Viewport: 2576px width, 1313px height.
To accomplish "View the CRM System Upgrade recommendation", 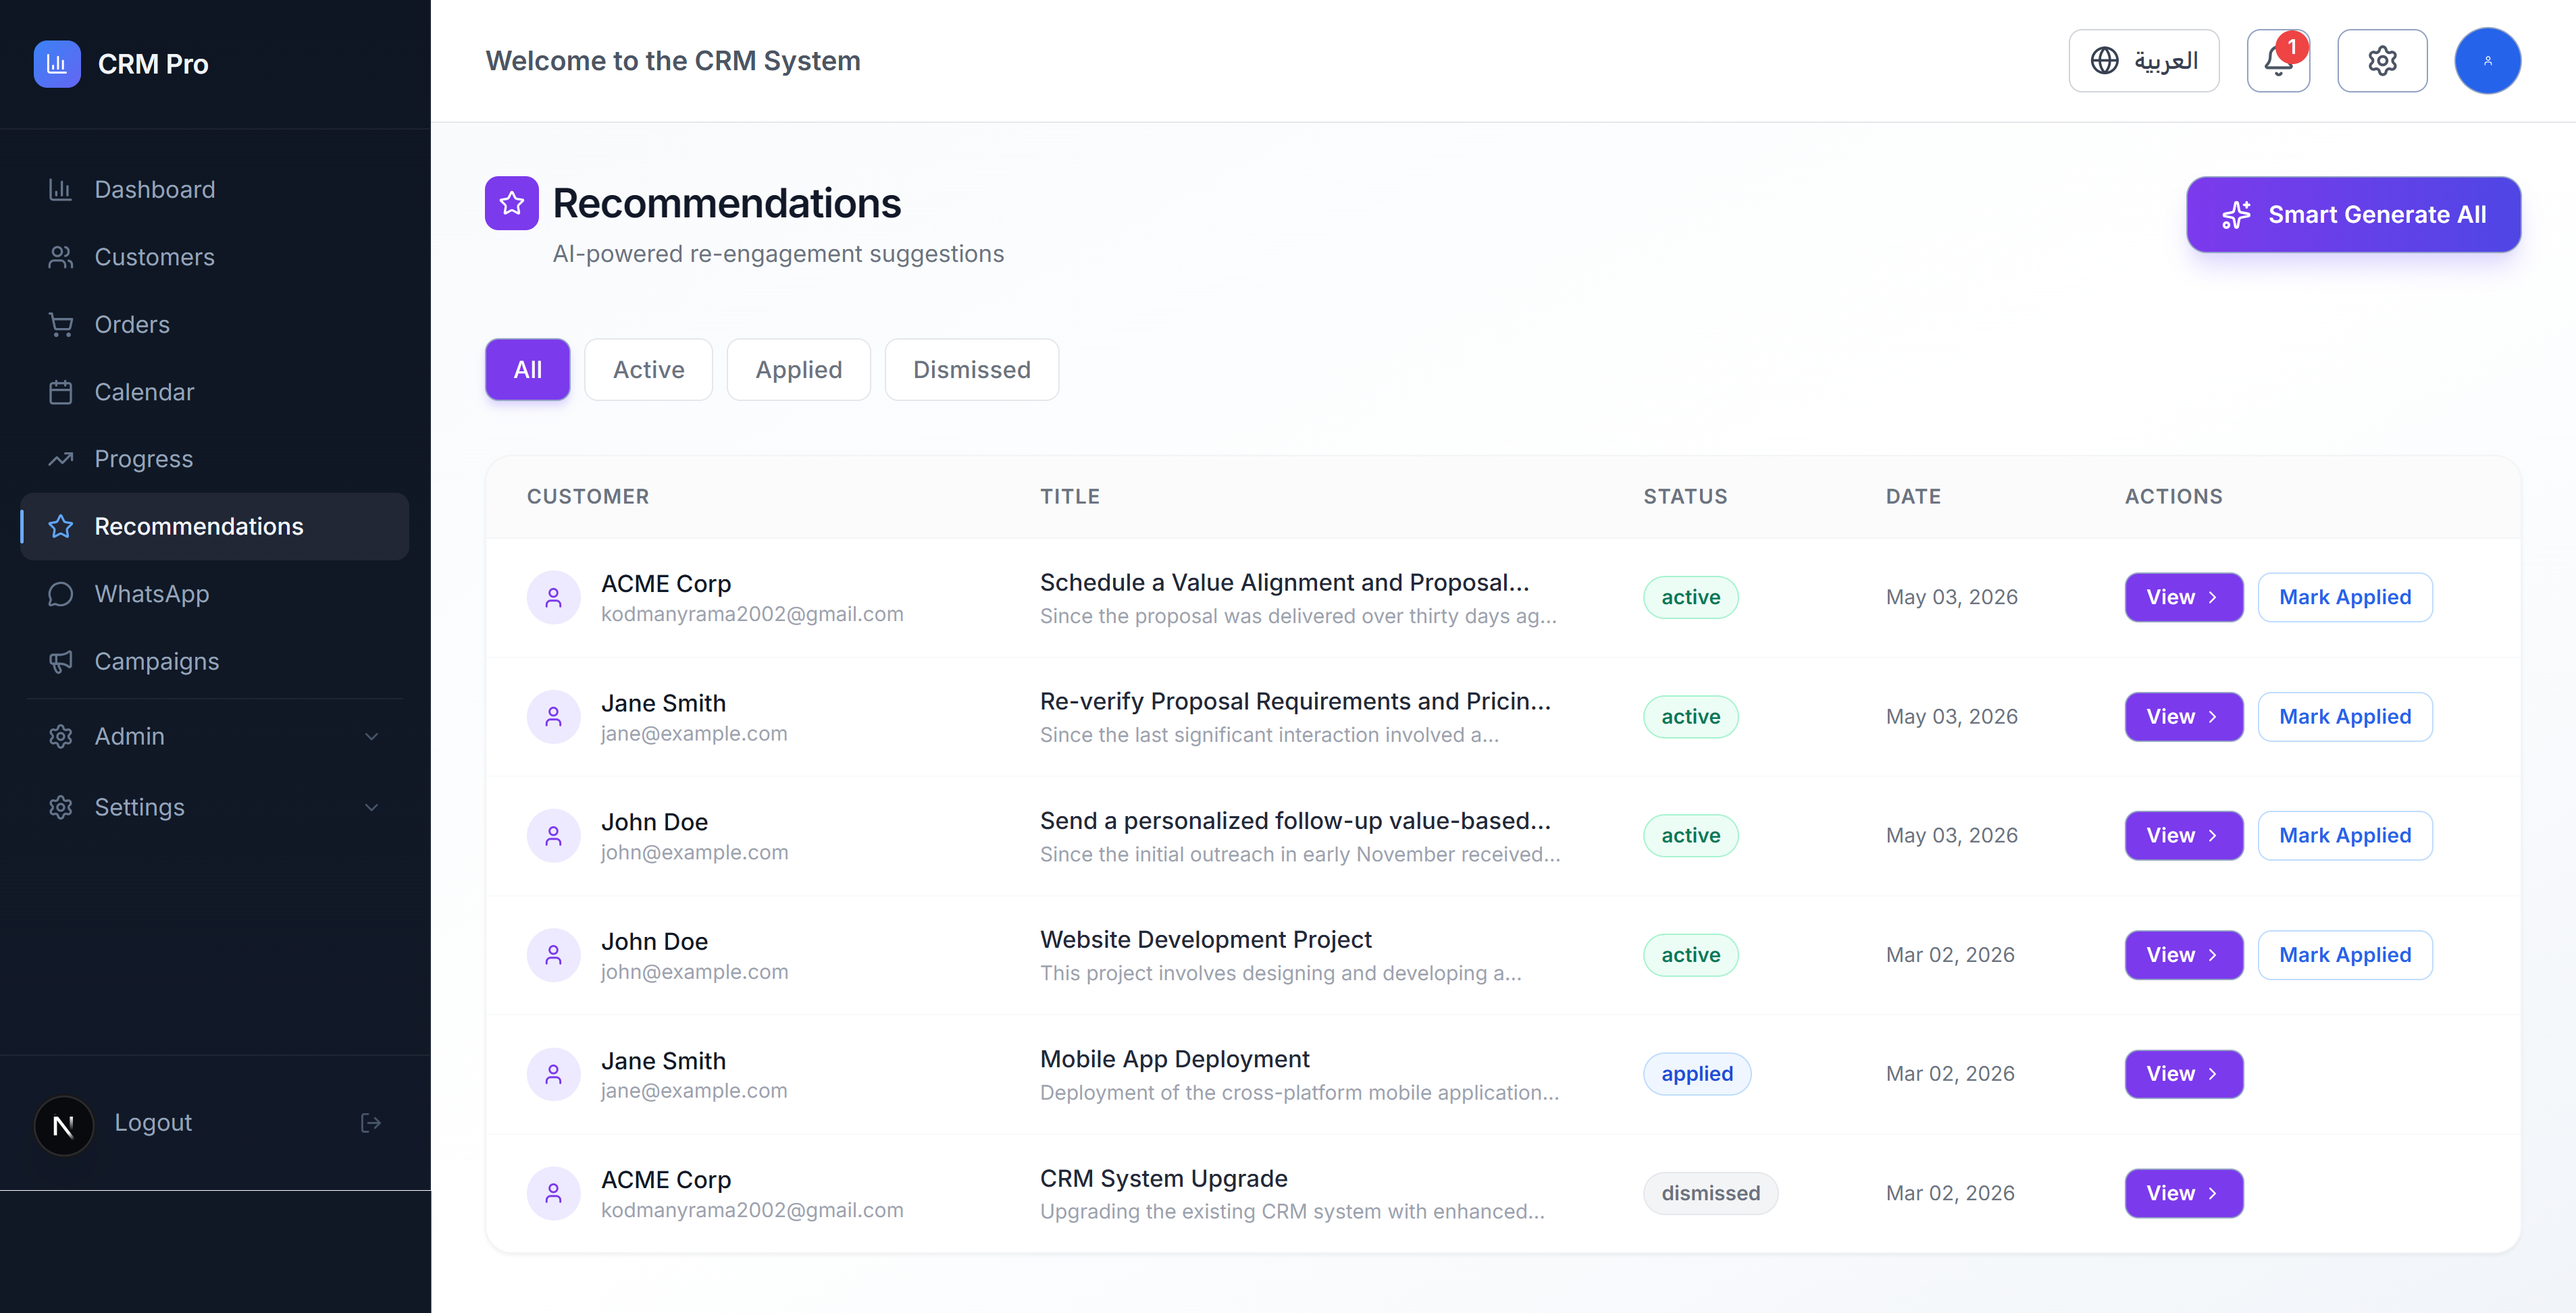I will [x=2184, y=1193].
